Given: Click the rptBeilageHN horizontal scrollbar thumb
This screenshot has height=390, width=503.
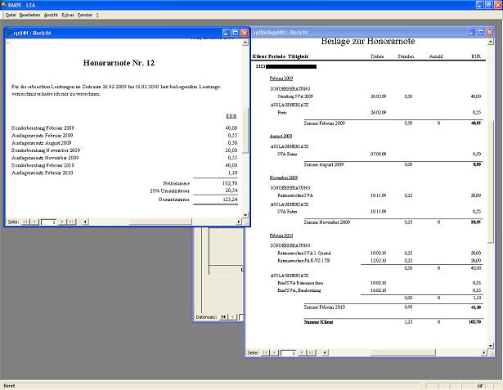Looking at the screenshot, I should pos(402,352).
